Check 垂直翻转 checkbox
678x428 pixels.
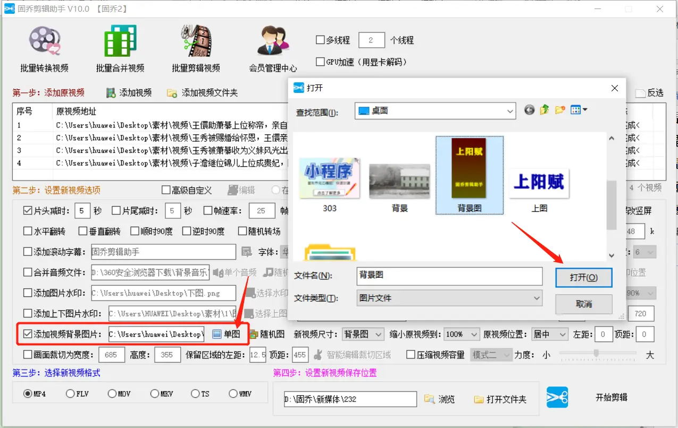click(82, 232)
